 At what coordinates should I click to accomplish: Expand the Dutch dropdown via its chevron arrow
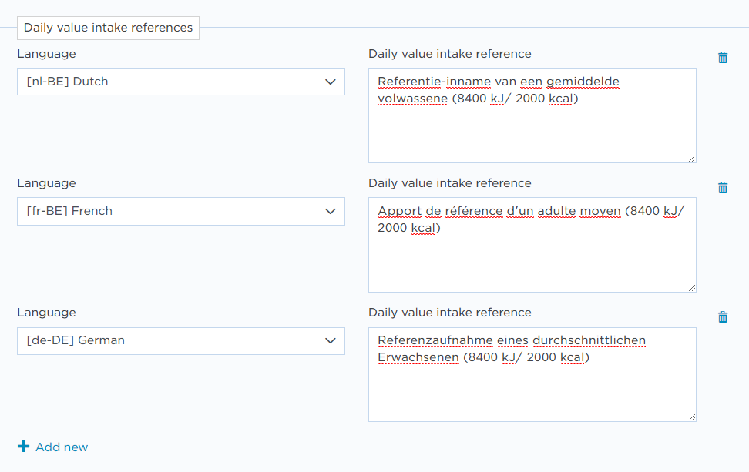click(x=330, y=82)
